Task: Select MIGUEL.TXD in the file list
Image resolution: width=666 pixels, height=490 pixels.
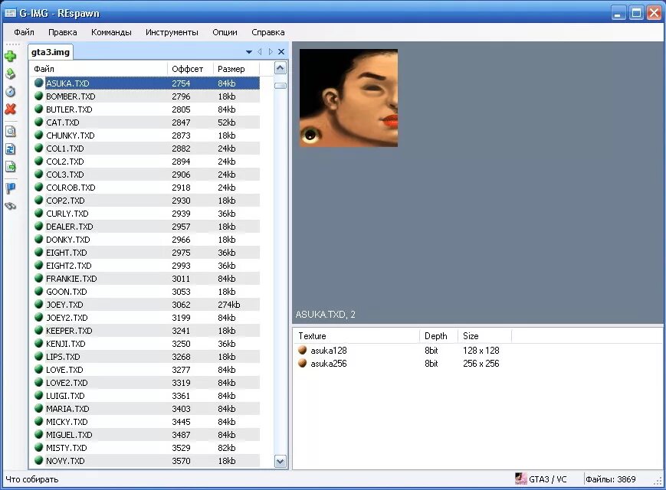Action: click(x=145, y=435)
